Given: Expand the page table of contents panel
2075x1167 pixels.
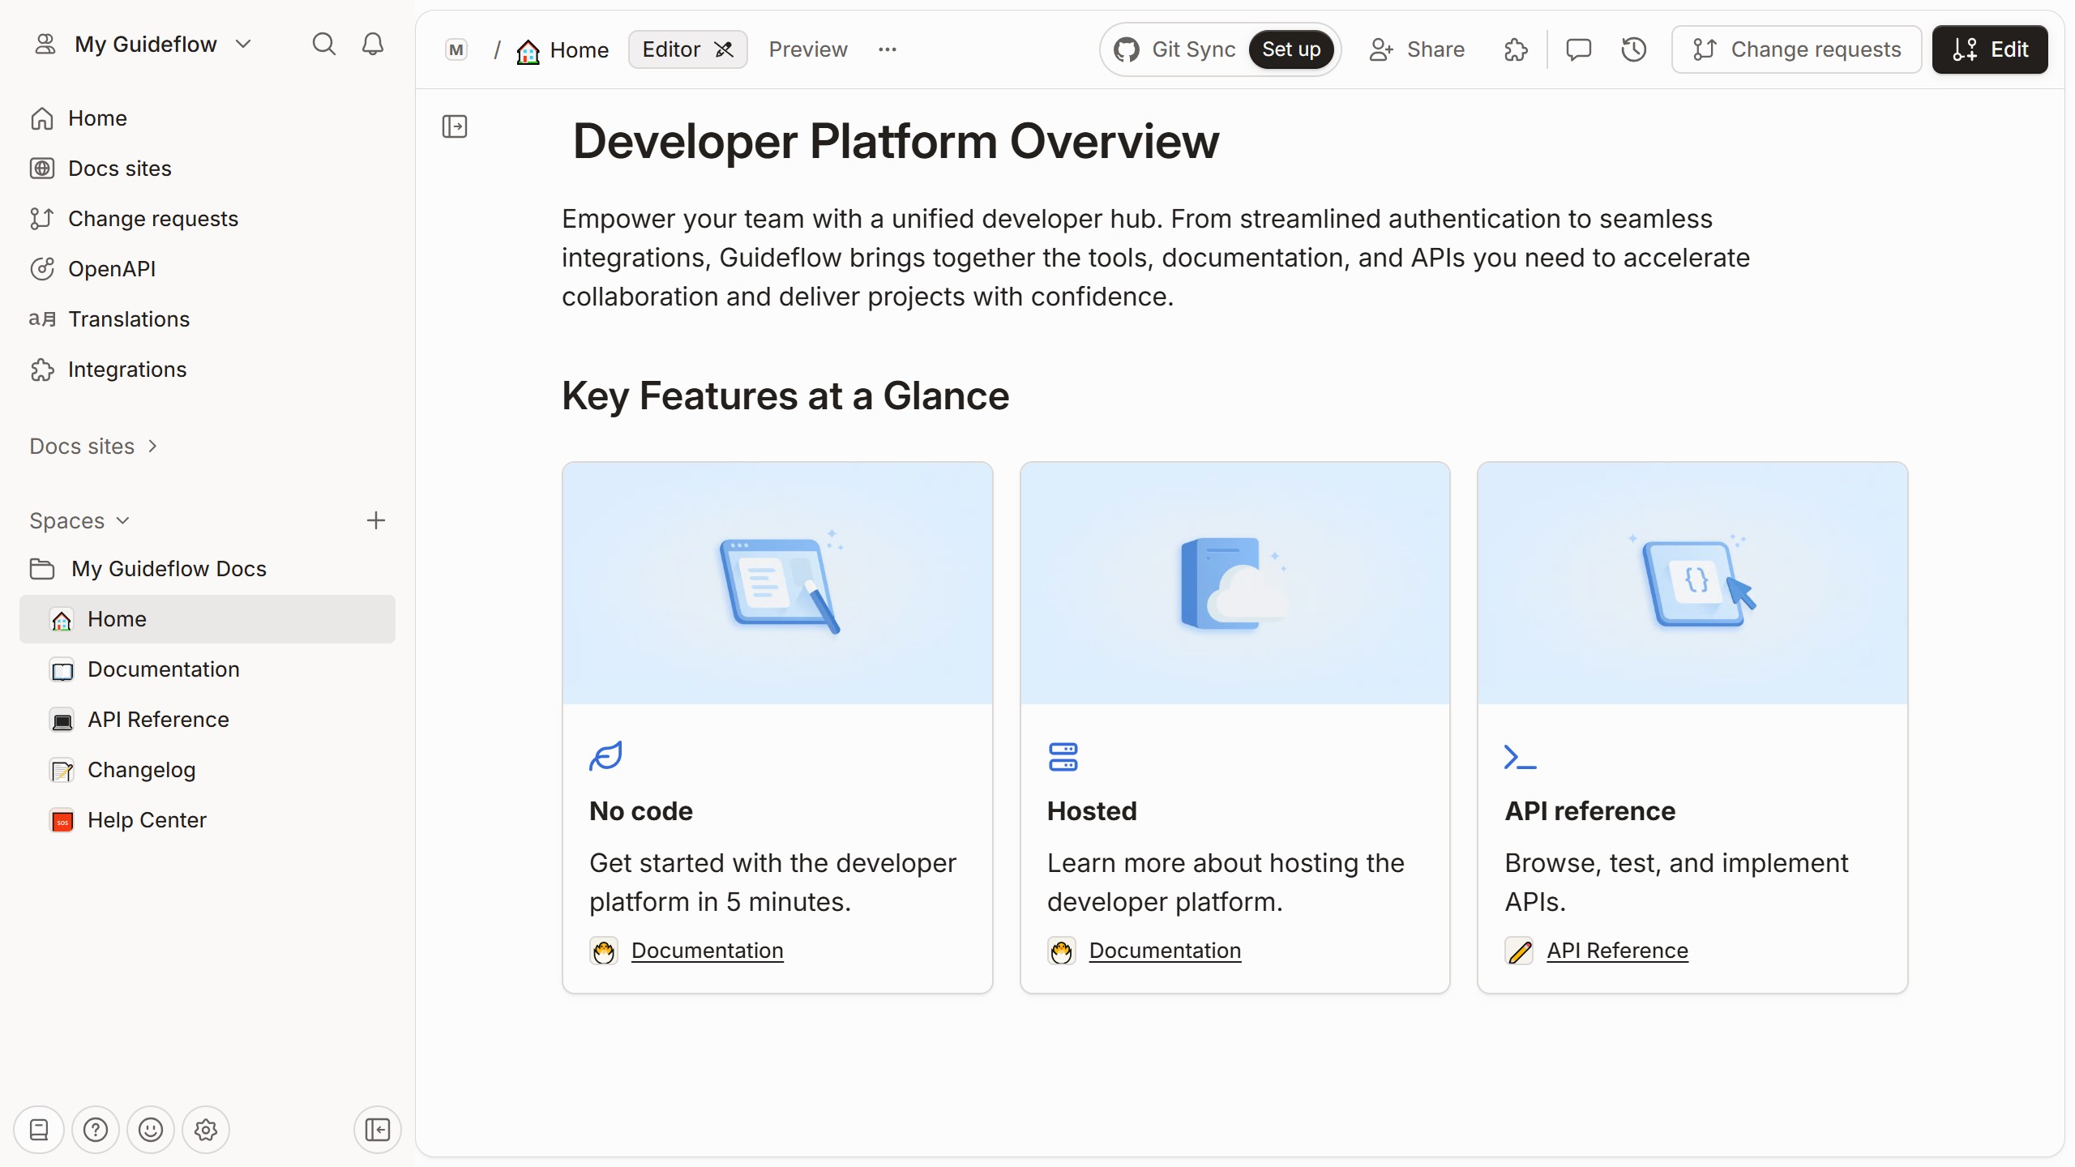Looking at the screenshot, I should [x=455, y=126].
